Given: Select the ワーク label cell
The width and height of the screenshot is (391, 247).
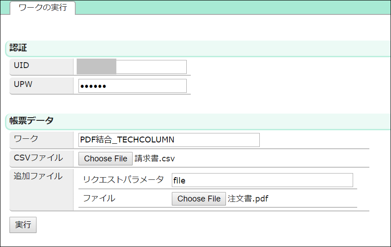Looking at the screenshot, I should [41, 139].
